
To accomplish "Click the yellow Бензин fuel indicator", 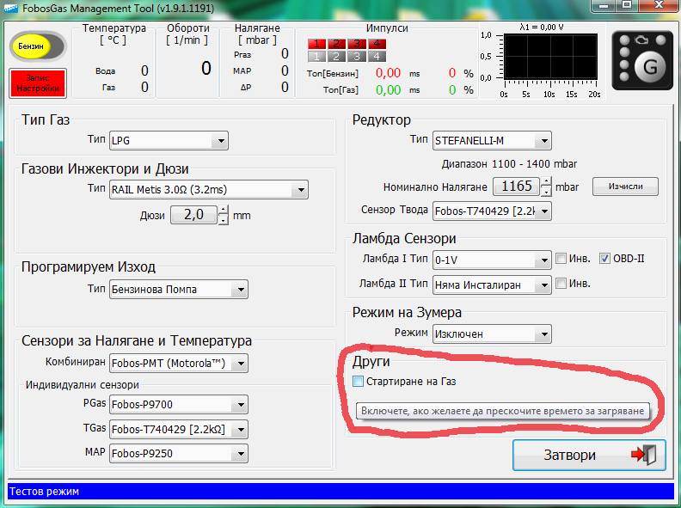I will [x=31, y=46].
